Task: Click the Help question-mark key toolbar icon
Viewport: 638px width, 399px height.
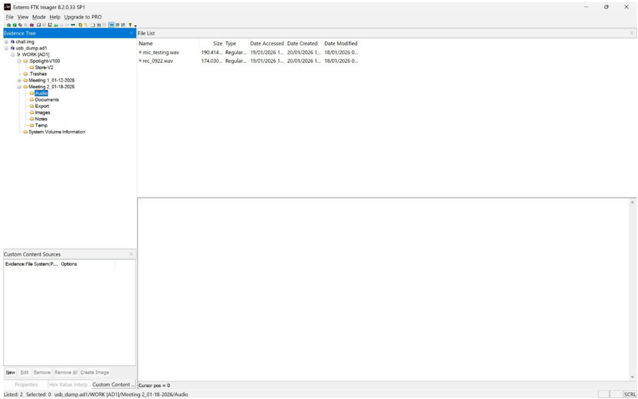Action: pyautogui.click(x=130, y=25)
